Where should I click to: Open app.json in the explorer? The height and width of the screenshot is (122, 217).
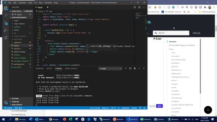click(17, 48)
